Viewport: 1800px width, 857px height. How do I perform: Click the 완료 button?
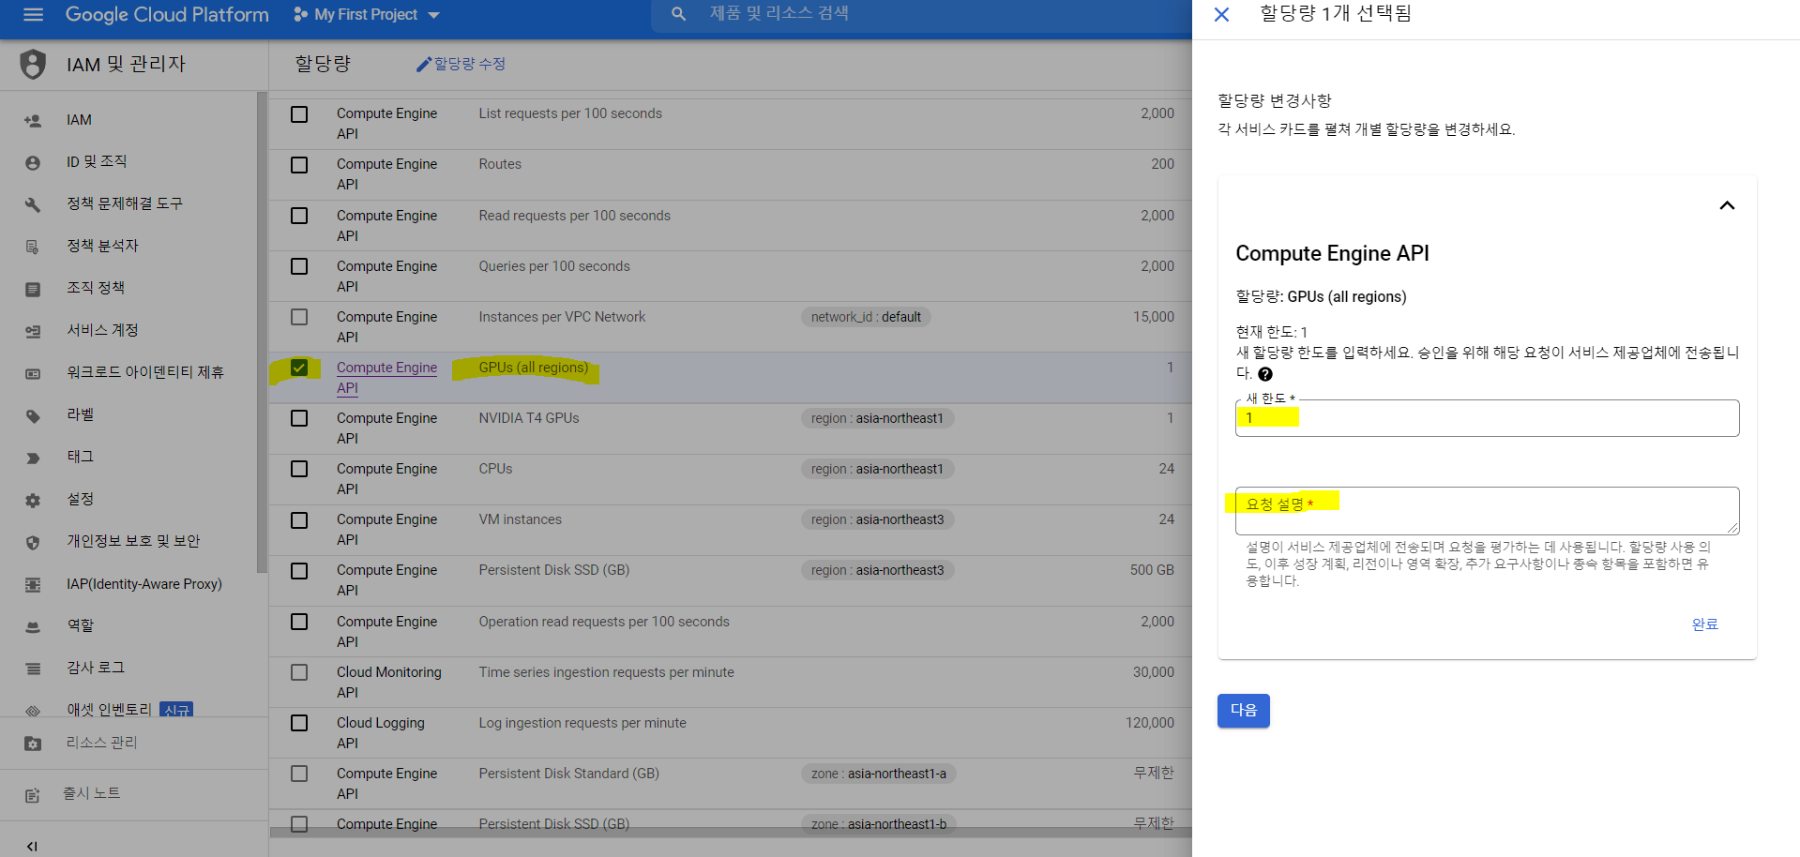coord(1704,624)
